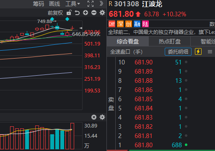The image size is (215, 151).
Task: Click the 卖盘 sell side label
Action: (x=111, y=104)
